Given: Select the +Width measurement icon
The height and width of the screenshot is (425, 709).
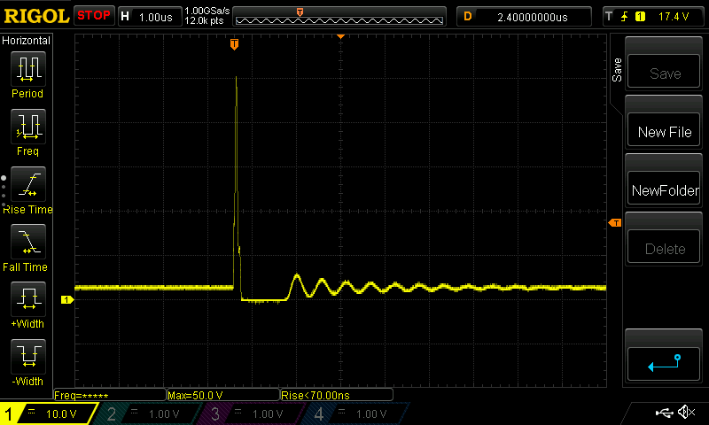Looking at the screenshot, I should [x=28, y=299].
